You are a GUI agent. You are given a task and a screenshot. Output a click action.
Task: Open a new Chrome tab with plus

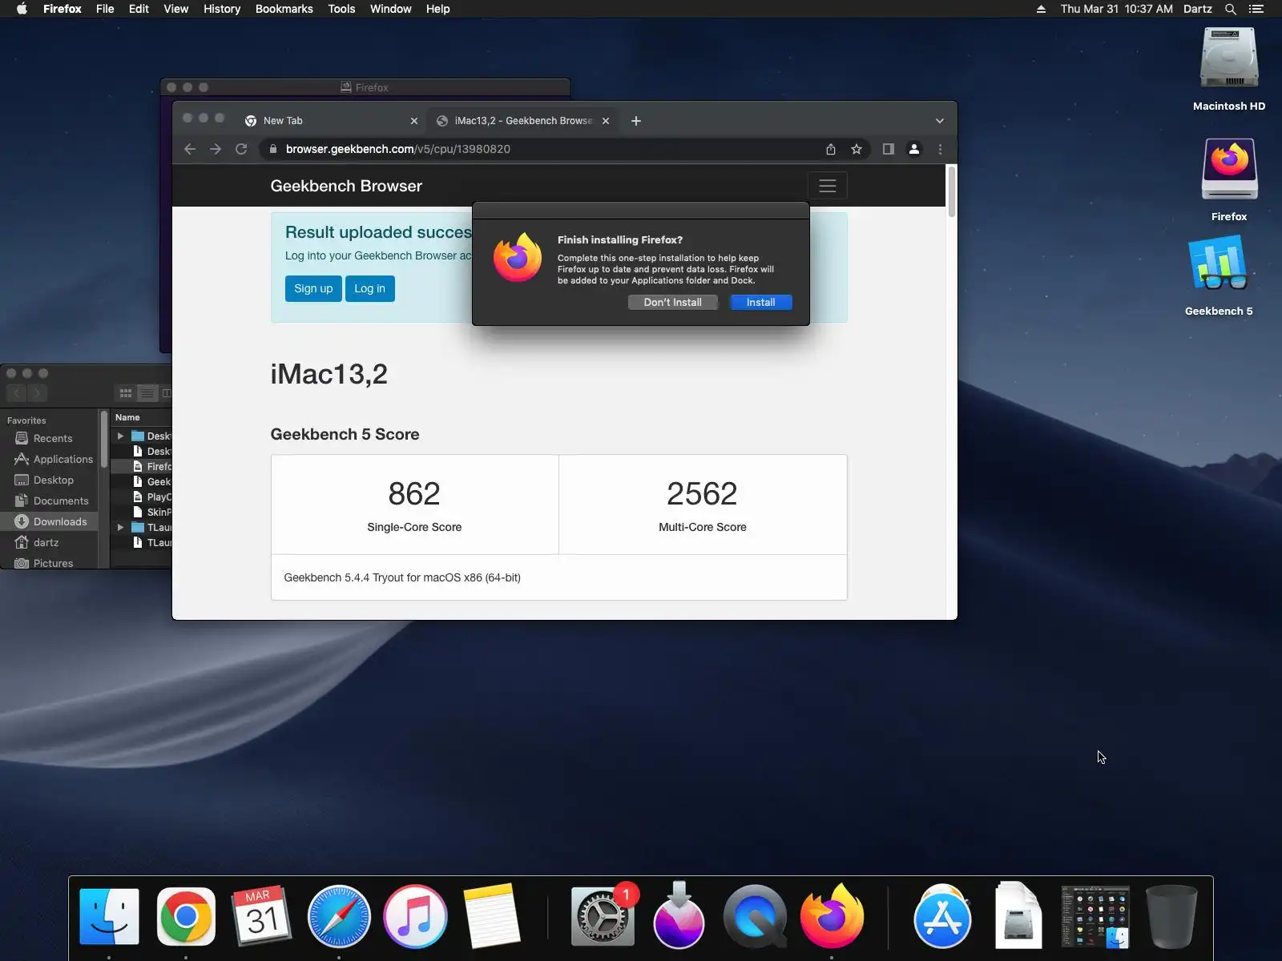point(636,121)
